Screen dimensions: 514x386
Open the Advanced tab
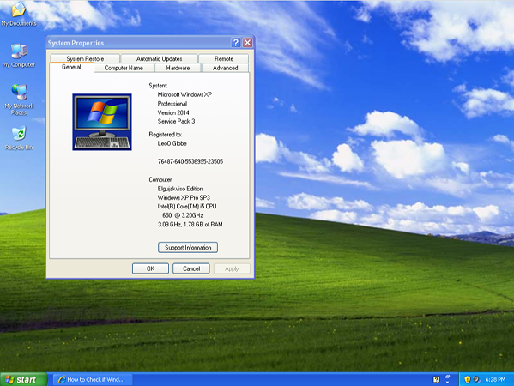(225, 68)
